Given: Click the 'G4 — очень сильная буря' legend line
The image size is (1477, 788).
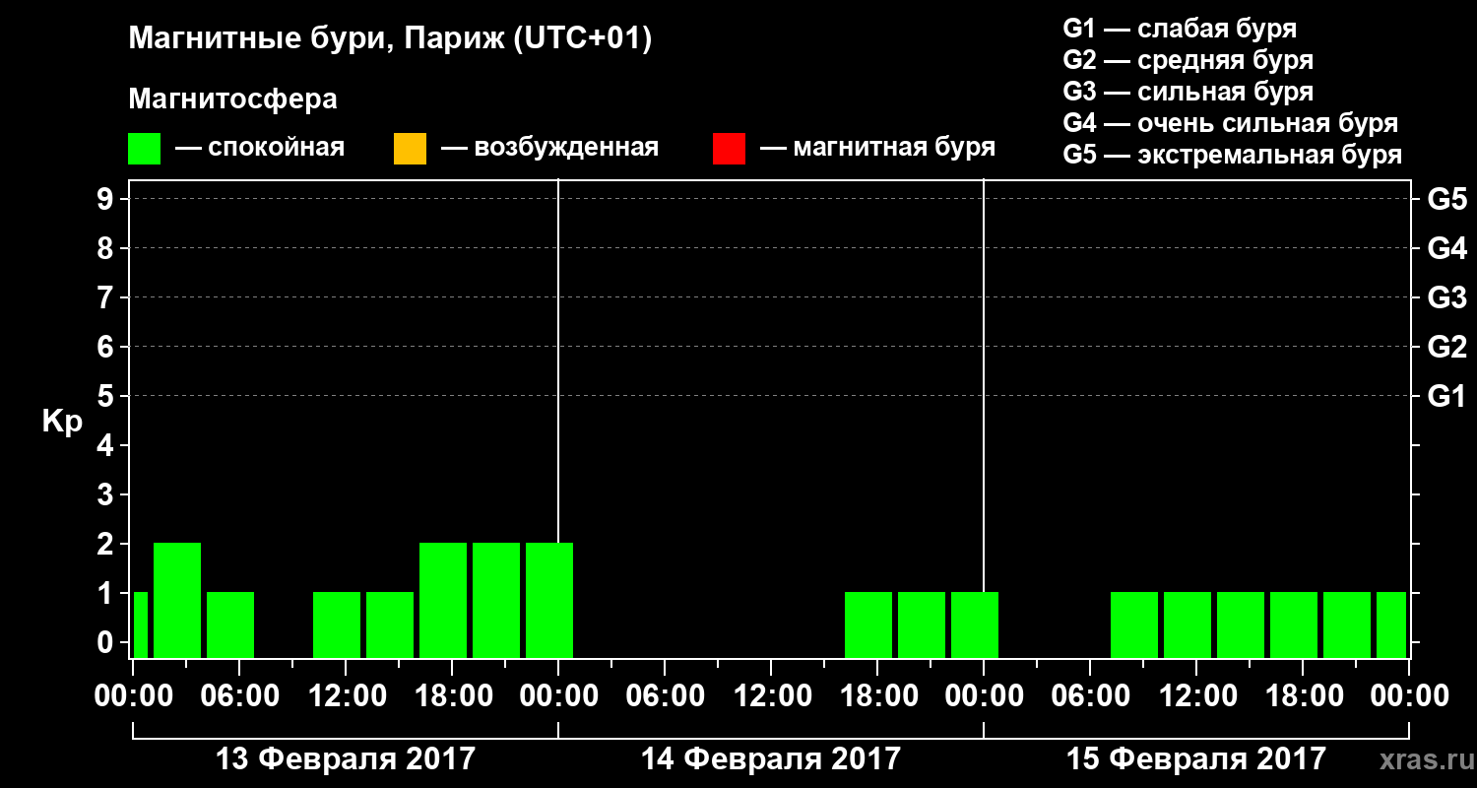Looking at the screenshot, I should 1231,123.
